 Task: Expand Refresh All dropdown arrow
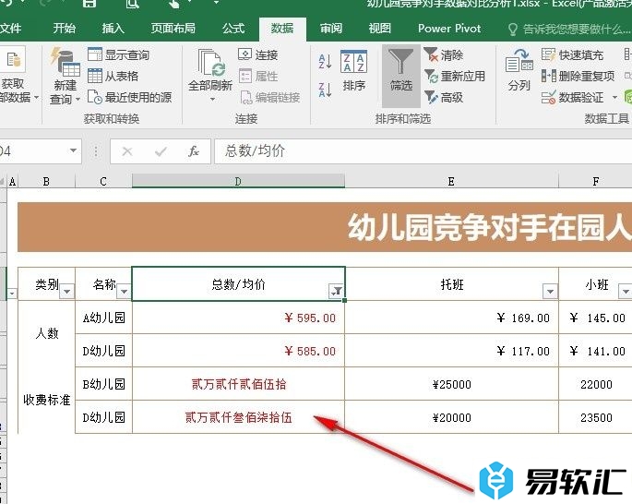[x=212, y=99]
